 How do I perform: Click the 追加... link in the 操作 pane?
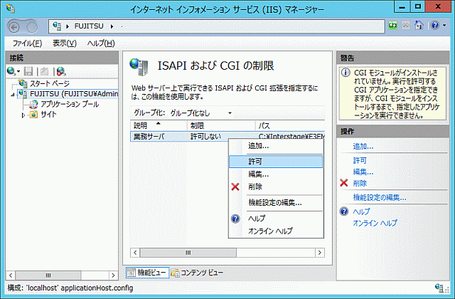[363, 146]
